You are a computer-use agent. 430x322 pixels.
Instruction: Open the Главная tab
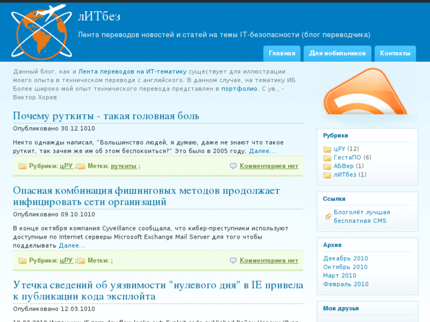pyautogui.click(x=282, y=53)
